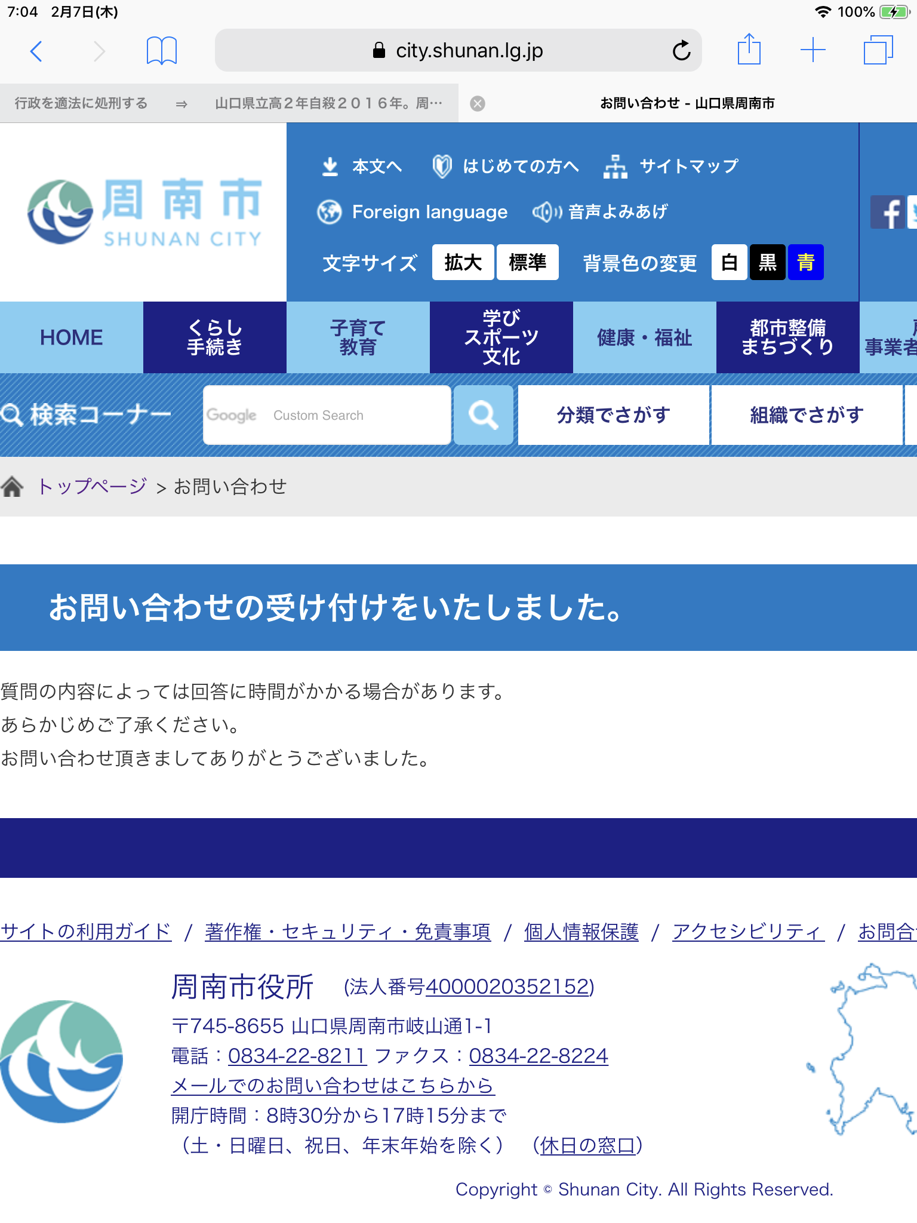
Task: Tap the Safari back arrow
Action: click(36, 51)
